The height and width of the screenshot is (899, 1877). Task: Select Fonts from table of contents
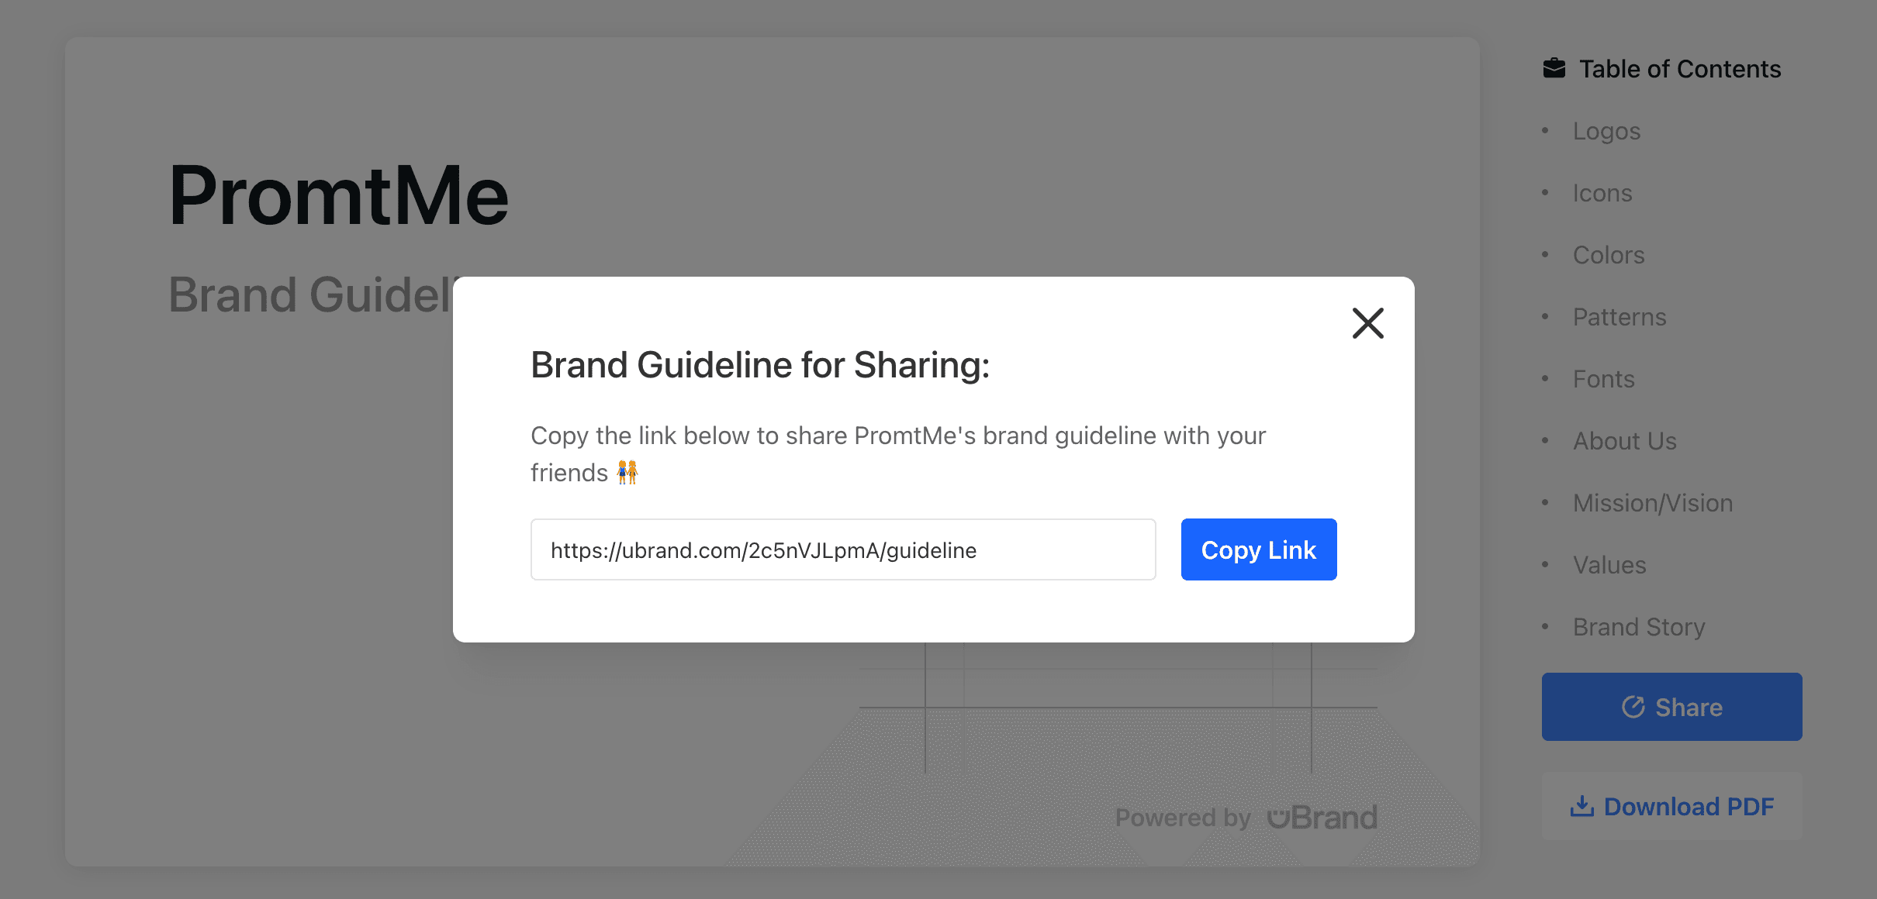(1604, 379)
